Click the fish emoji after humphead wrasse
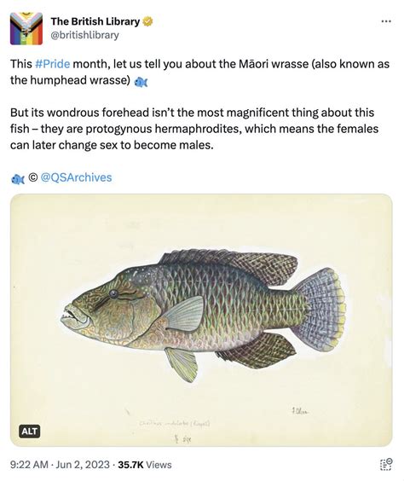The image size is (404, 481). tap(141, 82)
